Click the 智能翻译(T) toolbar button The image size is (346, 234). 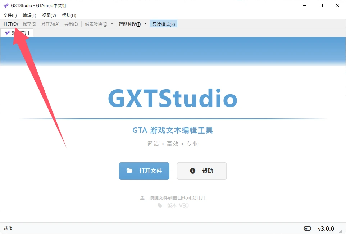(x=129, y=24)
